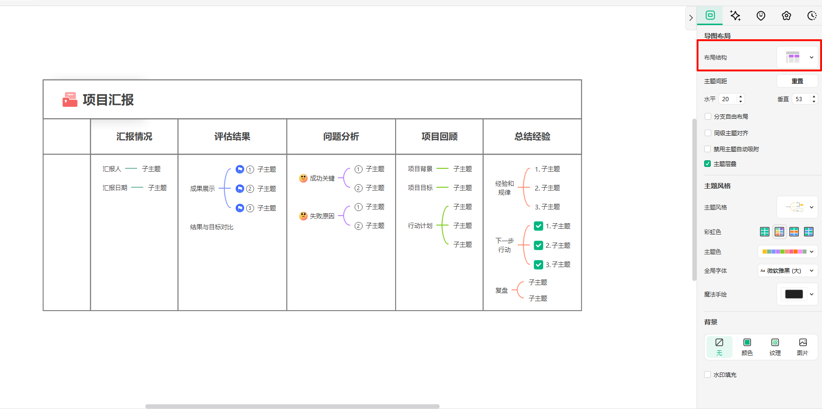The height and width of the screenshot is (409, 822).
Task: Select the 项目汇报 root topic title
Action: click(108, 100)
